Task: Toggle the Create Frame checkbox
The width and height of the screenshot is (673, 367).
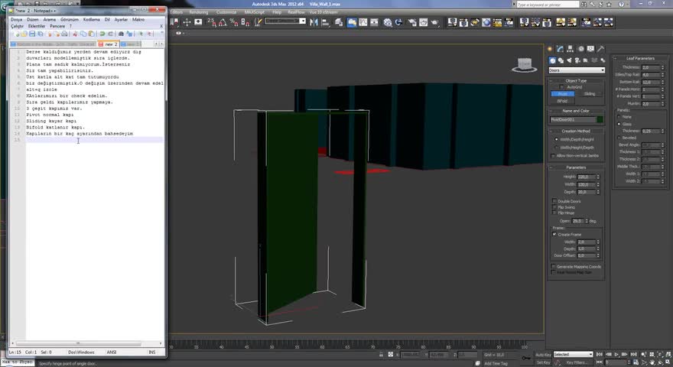Action: (x=555, y=234)
